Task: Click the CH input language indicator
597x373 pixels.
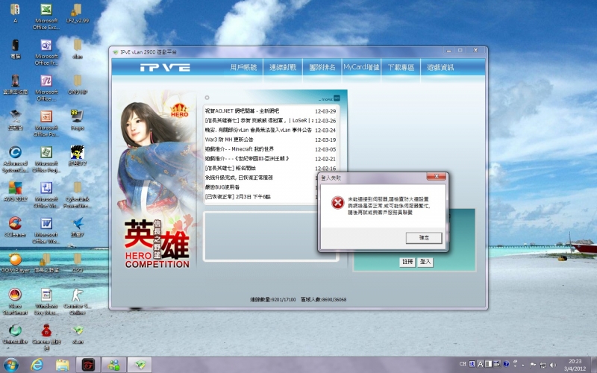Action: click(463, 364)
